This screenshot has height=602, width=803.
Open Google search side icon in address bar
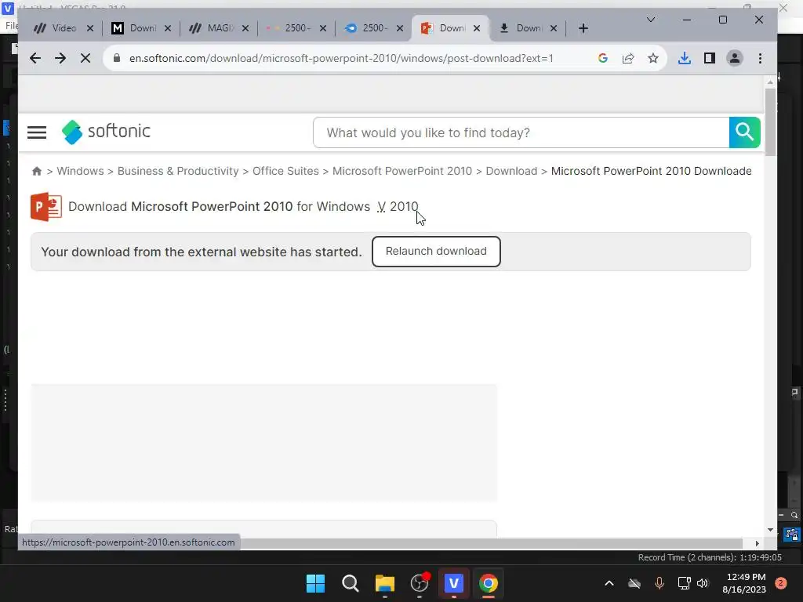point(603,58)
